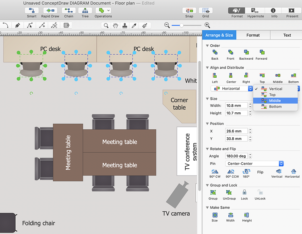
Task: Open the Horizontal distribute dropdown
Action: [x=232, y=89]
